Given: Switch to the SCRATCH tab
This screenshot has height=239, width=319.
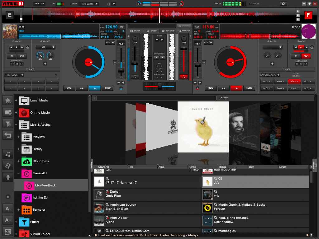Looking at the screenshot, I should (x=168, y=31).
